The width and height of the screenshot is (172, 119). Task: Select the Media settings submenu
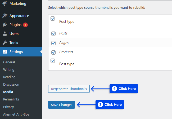point(8,92)
